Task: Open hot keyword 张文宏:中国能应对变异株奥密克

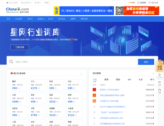Action: coord(112,107)
